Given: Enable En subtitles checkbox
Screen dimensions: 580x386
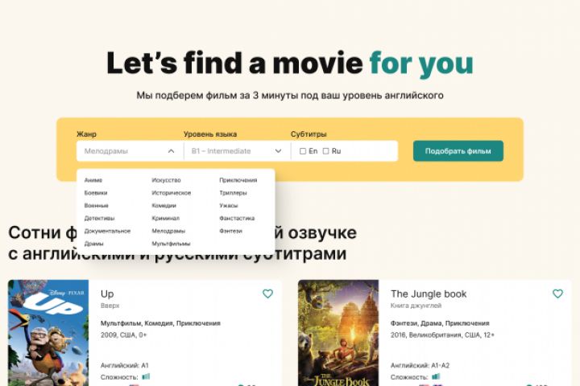Looking at the screenshot, I should (303, 151).
